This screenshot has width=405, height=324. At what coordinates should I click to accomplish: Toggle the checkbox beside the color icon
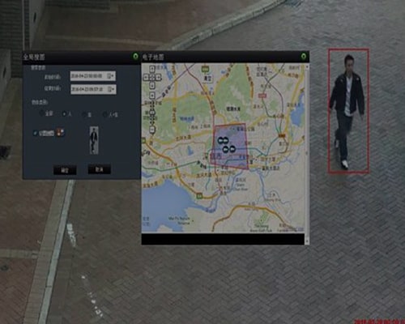pos(35,133)
